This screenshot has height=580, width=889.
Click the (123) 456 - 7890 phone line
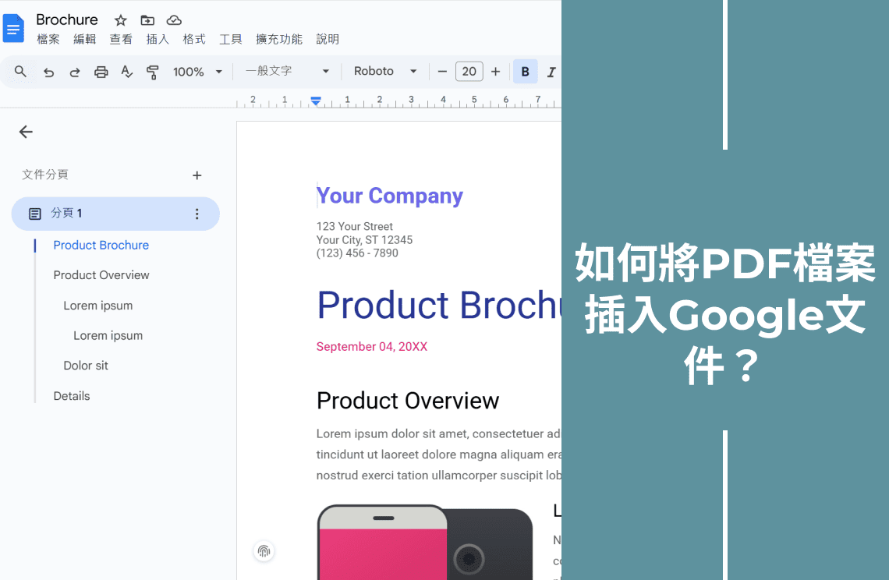(357, 253)
